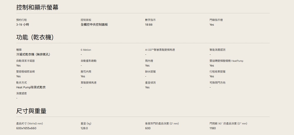Click the AI DD™智慧直驅變頻馬達 label
This screenshot has height=135, width=294.
pos(160,50)
